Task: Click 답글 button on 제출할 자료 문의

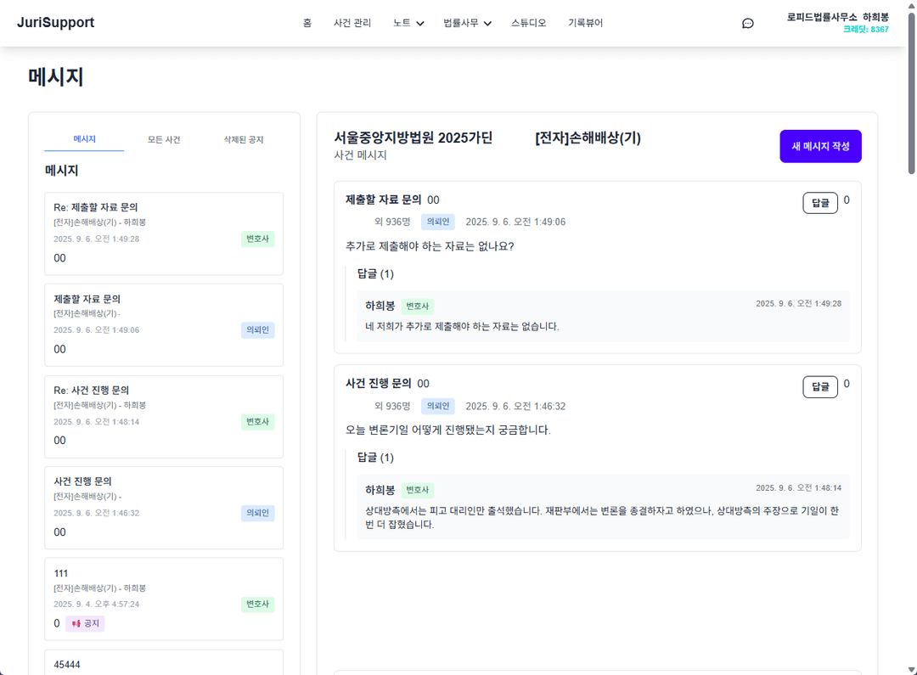Action: pyautogui.click(x=819, y=202)
